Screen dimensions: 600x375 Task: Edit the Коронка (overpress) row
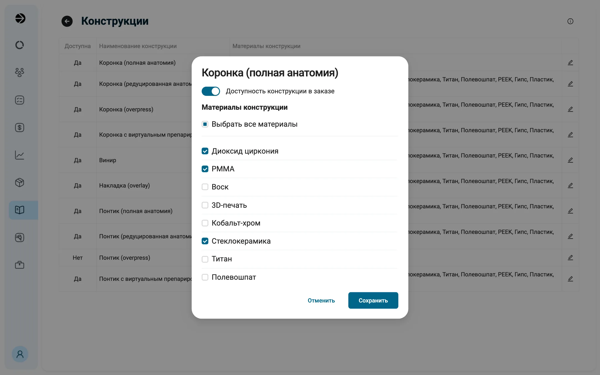570,109
